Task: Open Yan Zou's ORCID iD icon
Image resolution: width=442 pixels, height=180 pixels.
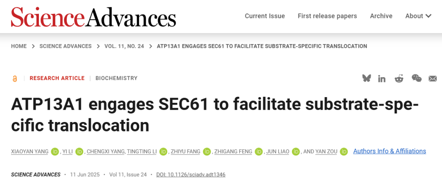Action: (344, 152)
